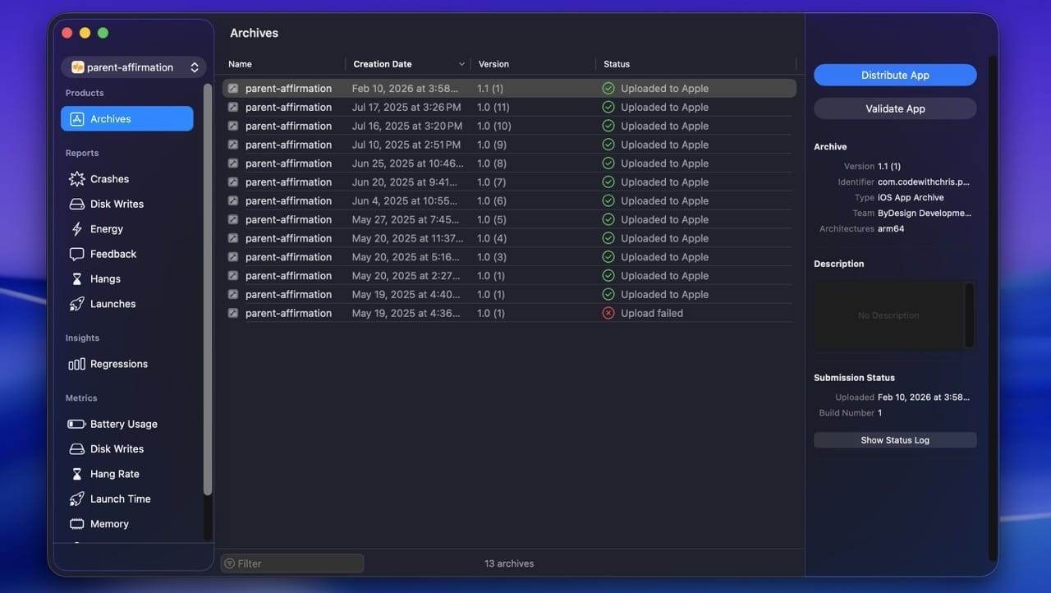Select the archive row version 1.0 (10)
This screenshot has height=593, width=1051.
[x=509, y=126]
